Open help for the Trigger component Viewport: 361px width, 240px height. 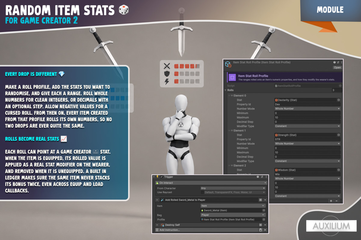point(258,177)
